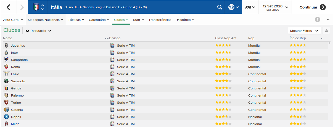Open the Mostrar Filtros dropdown

click(305, 31)
